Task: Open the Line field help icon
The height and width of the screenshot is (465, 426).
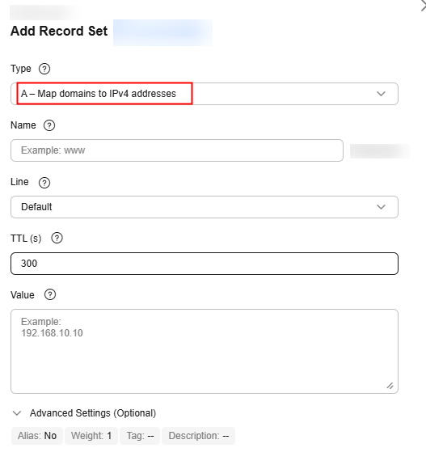Action: (x=44, y=183)
